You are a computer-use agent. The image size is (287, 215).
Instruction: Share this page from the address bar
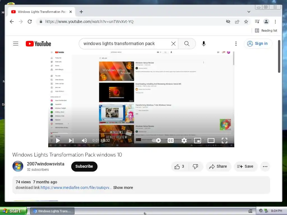tap(237, 22)
